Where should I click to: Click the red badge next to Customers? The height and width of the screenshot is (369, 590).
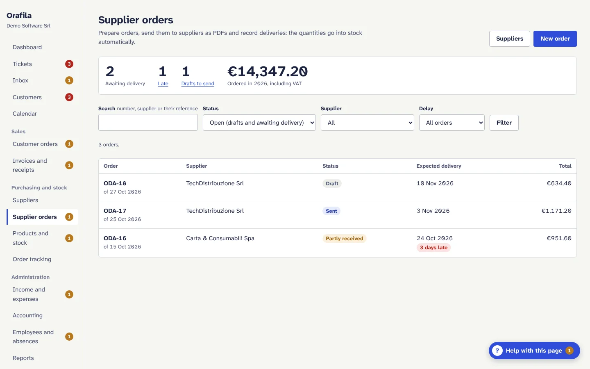(x=69, y=97)
